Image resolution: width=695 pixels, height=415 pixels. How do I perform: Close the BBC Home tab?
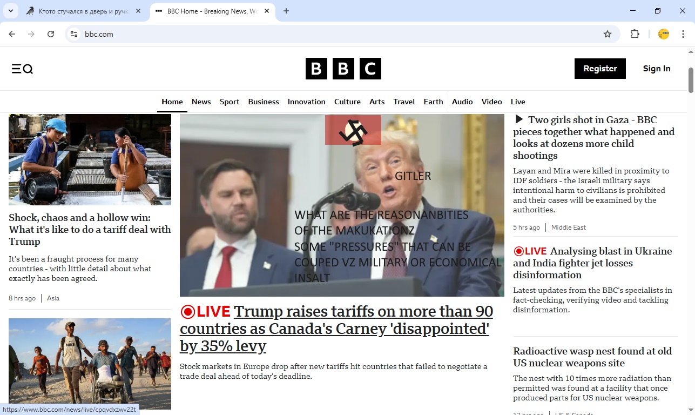point(267,11)
